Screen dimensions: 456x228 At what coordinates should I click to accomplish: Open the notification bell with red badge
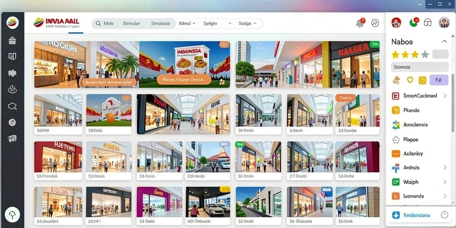tap(361, 23)
